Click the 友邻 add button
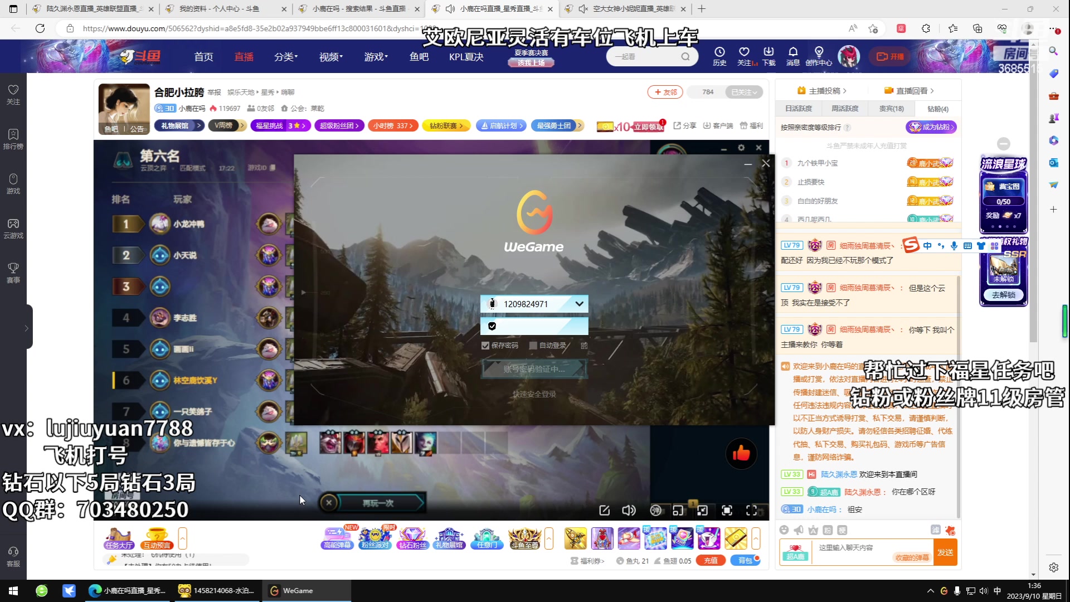1070x602 pixels. 665,92
